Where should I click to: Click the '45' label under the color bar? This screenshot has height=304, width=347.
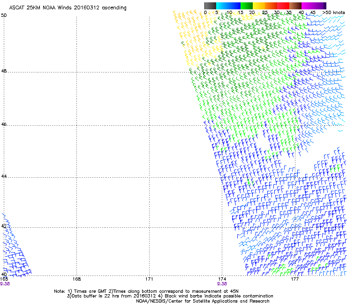coord(313,12)
